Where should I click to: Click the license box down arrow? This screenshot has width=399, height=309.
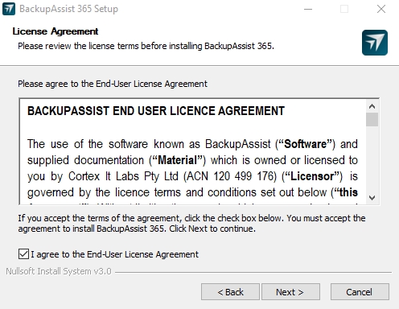(372, 198)
